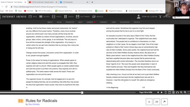Open the Projects menu item
This screenshot has height=107, width=190.
point(70,22)
